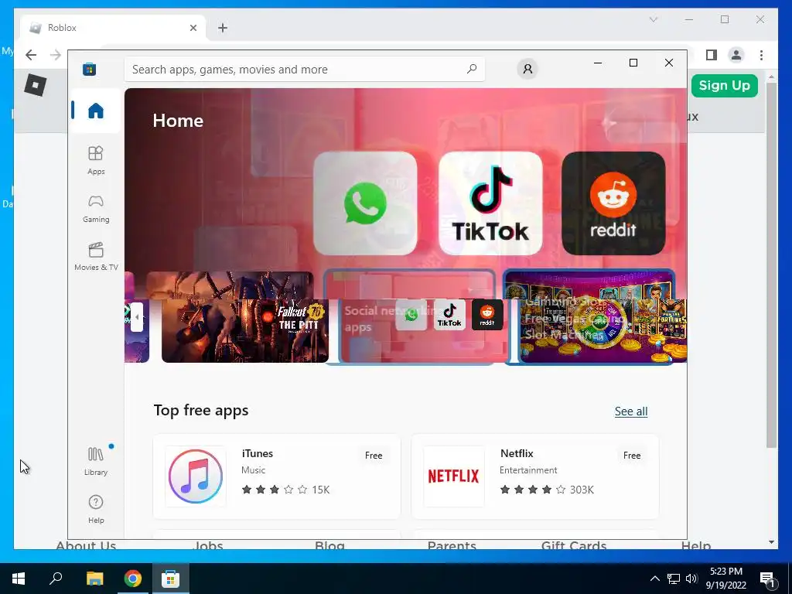Click the Free button for Netflix
This screenshot has width=792, height=594.
632,455
